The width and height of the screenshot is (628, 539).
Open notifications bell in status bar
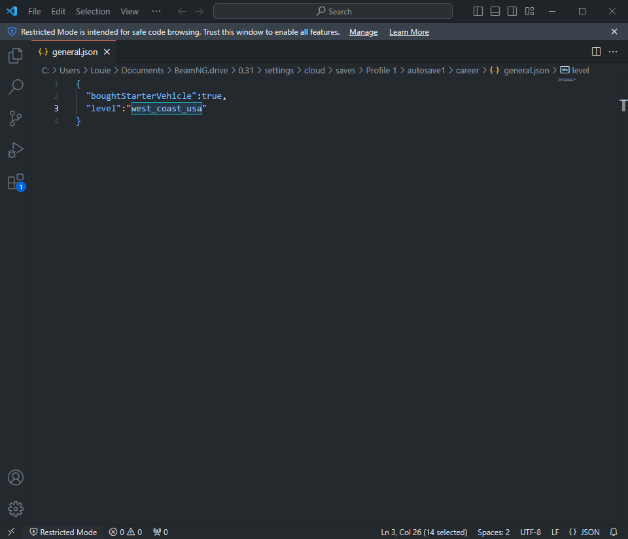coord(613,532)
